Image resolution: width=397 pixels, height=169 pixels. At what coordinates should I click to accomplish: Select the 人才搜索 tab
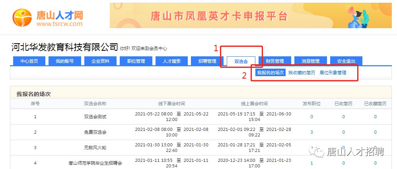[x=172, y=61]
